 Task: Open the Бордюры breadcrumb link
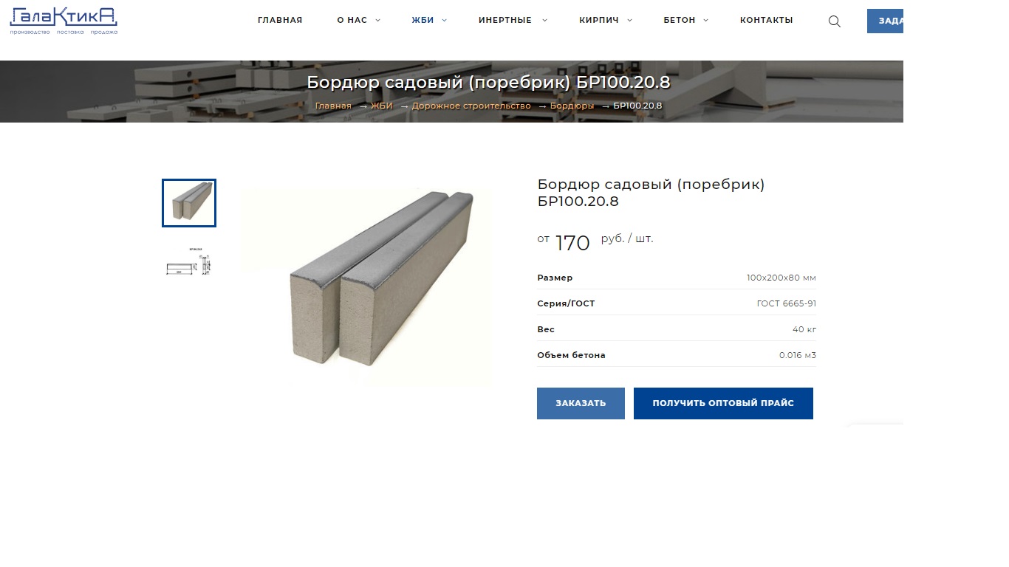tap(572, 106)
